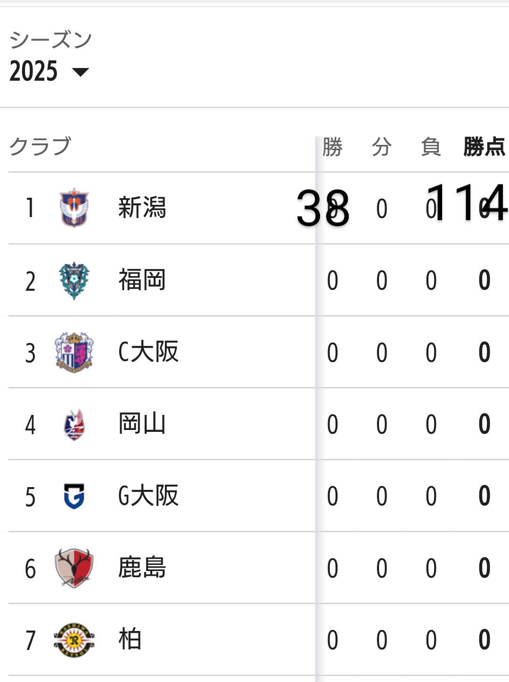The height and width of the screenshot is (682, 509).
Task: Open the 2025 season dropdown
Action: point(49,72)
